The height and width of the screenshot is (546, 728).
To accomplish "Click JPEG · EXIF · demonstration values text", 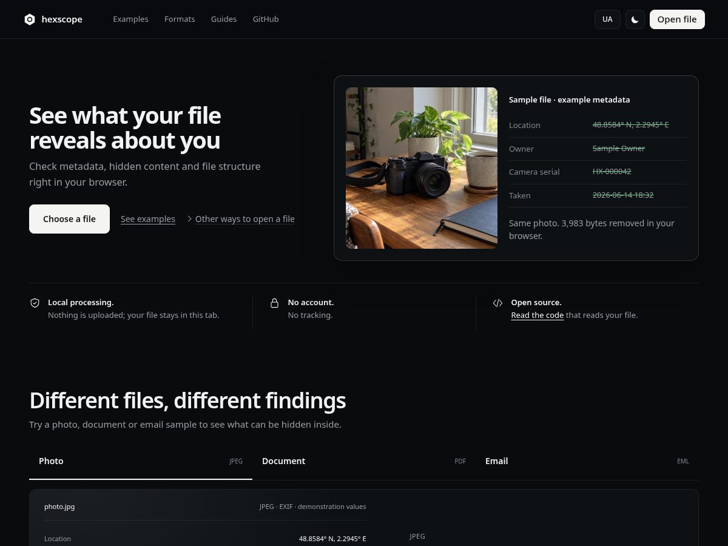I will tap(312, 507).
